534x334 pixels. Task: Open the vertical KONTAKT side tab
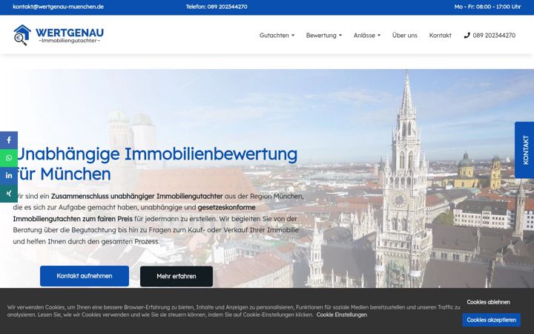524,150
